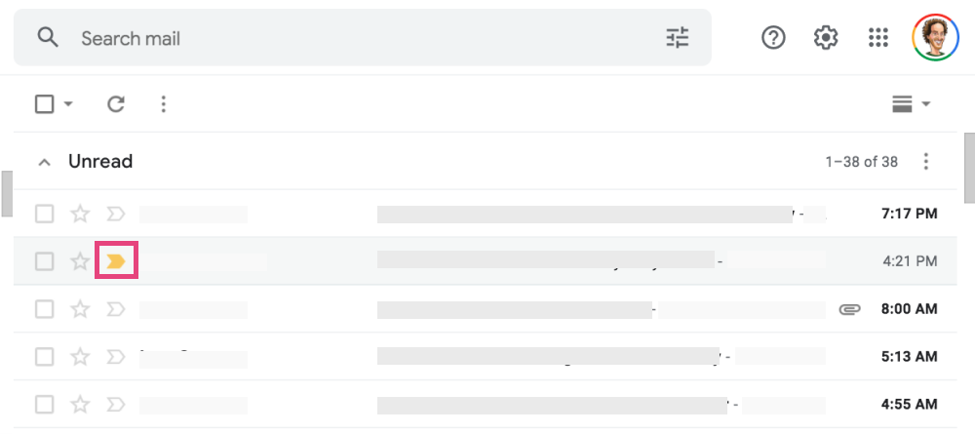Check the 4:55 AM email checkbox
The width and height of the screenshot is (975, 434).
tap(44, 405)
